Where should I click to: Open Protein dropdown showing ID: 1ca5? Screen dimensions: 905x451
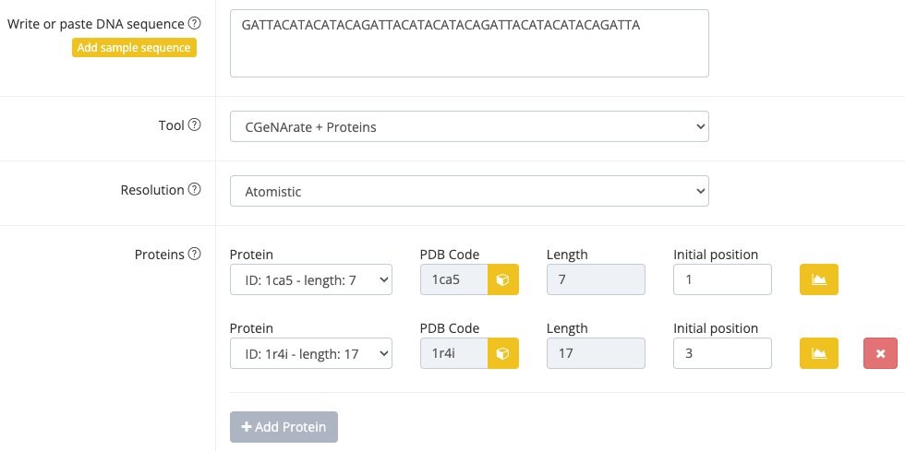click(310, 279)
